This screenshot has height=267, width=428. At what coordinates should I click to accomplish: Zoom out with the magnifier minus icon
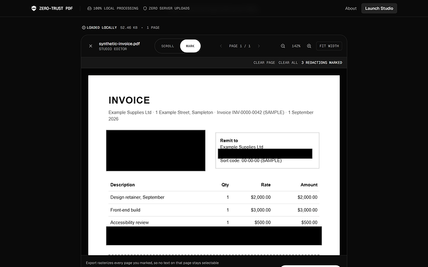click(283, 46)
